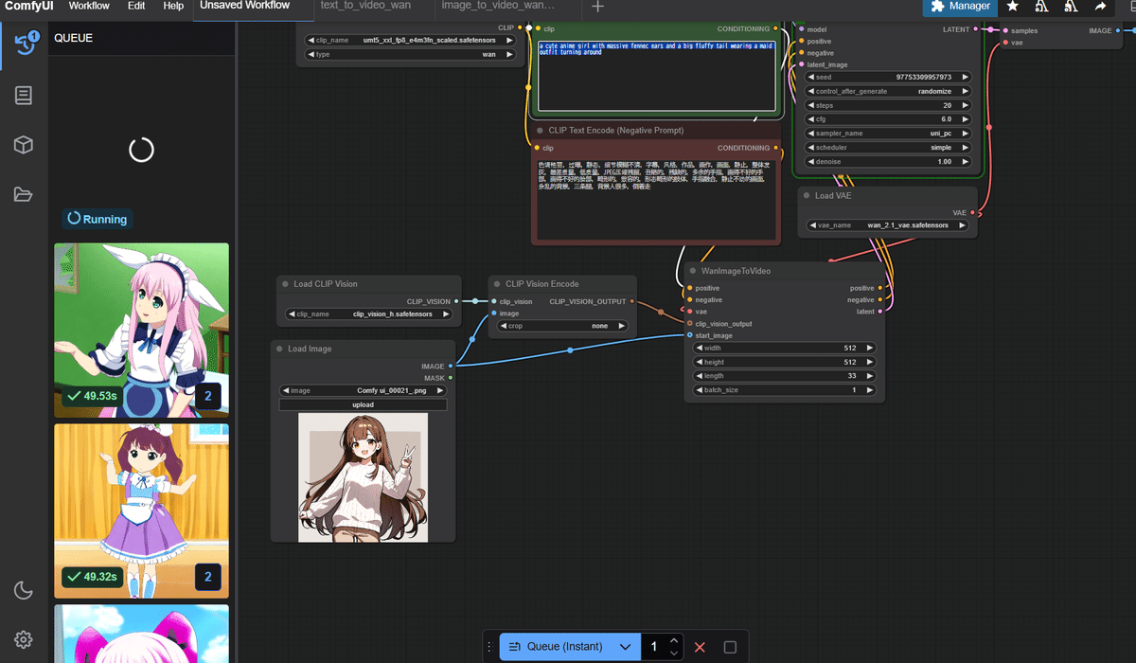Open the Help menu

point(173,6)
